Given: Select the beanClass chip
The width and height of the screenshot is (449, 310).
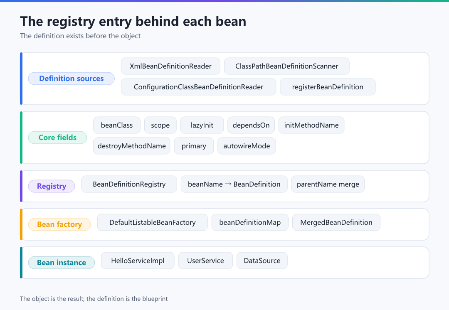Looking at the screenshot, I should point(117,125).
